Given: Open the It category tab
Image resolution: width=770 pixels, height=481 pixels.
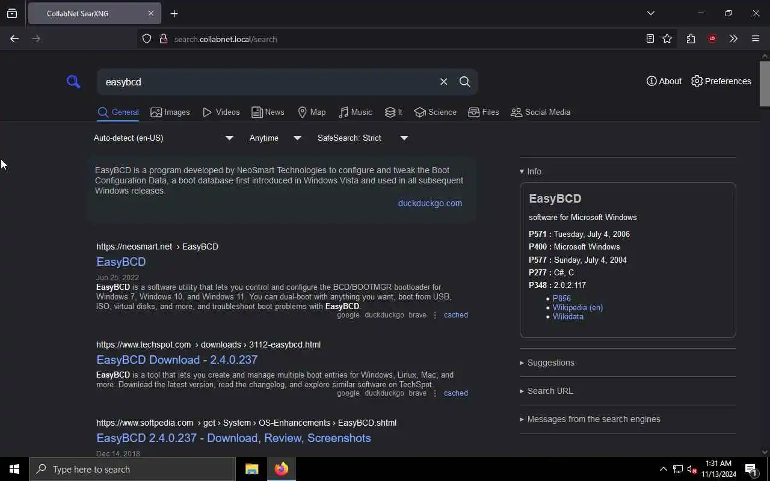Looking at the screenshot, I should tap(393, 112).
